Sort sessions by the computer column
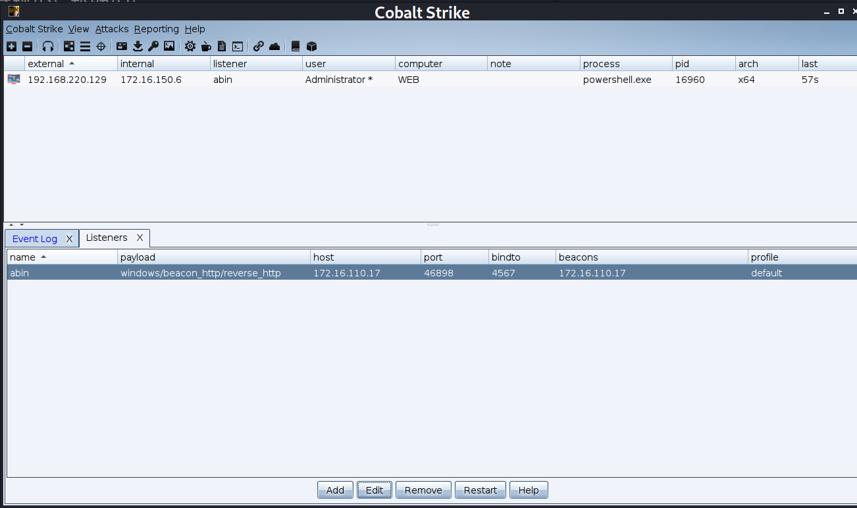 click(x=442, y=64)
